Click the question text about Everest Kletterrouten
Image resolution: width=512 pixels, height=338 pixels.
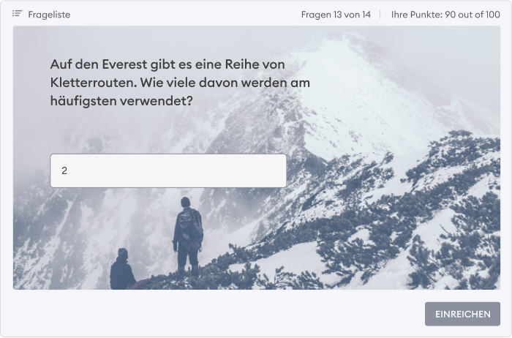pos(180,83)
